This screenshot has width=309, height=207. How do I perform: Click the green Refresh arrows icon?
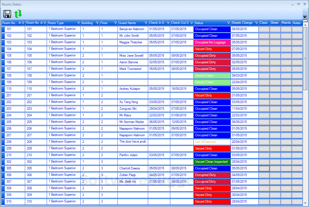tap(18, 14)
